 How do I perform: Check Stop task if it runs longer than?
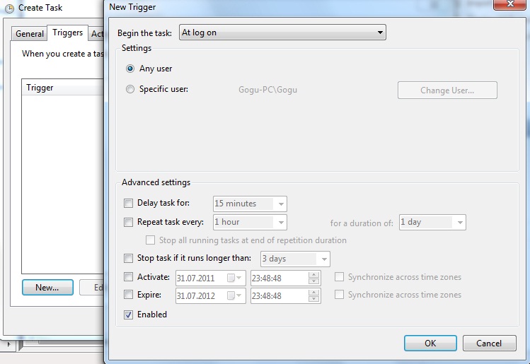tap(129, 258)
